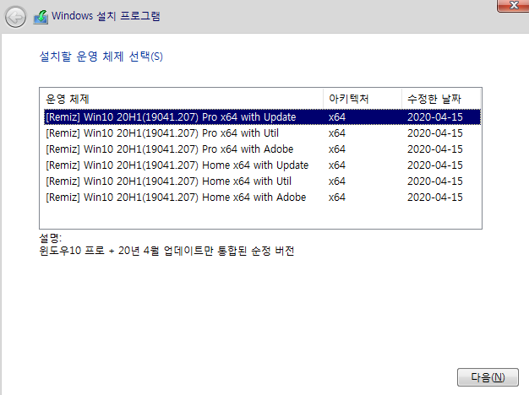The width and height of the screenshot is (529, 395).
Task: Select Home x64 with Adobe entry
Action: click(x=262, y=197)
